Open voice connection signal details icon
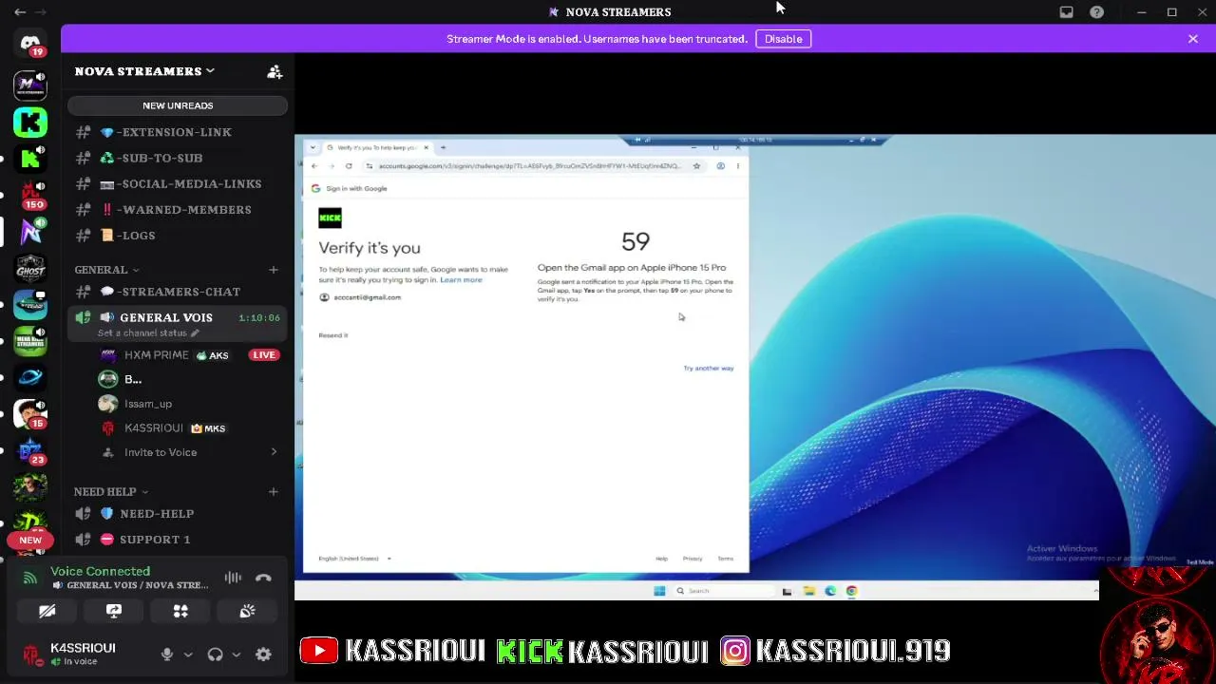Image resolution: width=1216 pixels, height=684 pixels. [x=30, y=578]
